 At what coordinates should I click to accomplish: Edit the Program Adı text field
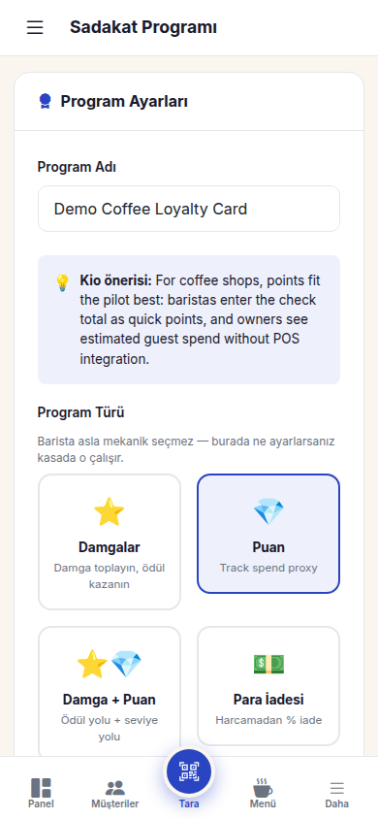(189, 209)
